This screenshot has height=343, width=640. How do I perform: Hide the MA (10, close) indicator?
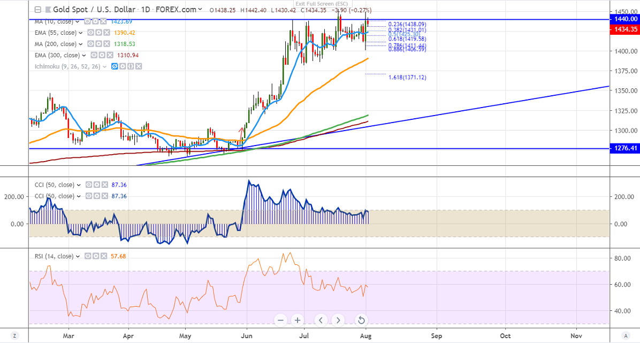coord(87,21)
